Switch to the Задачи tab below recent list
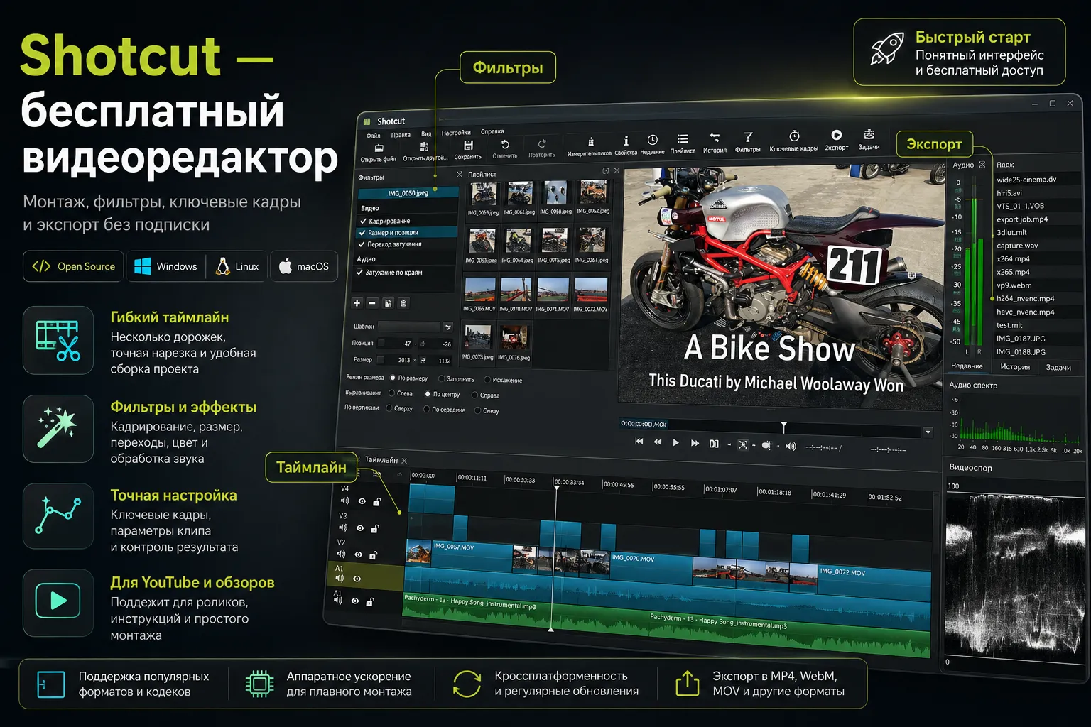1091x727 pixels. pos(1058,368)
